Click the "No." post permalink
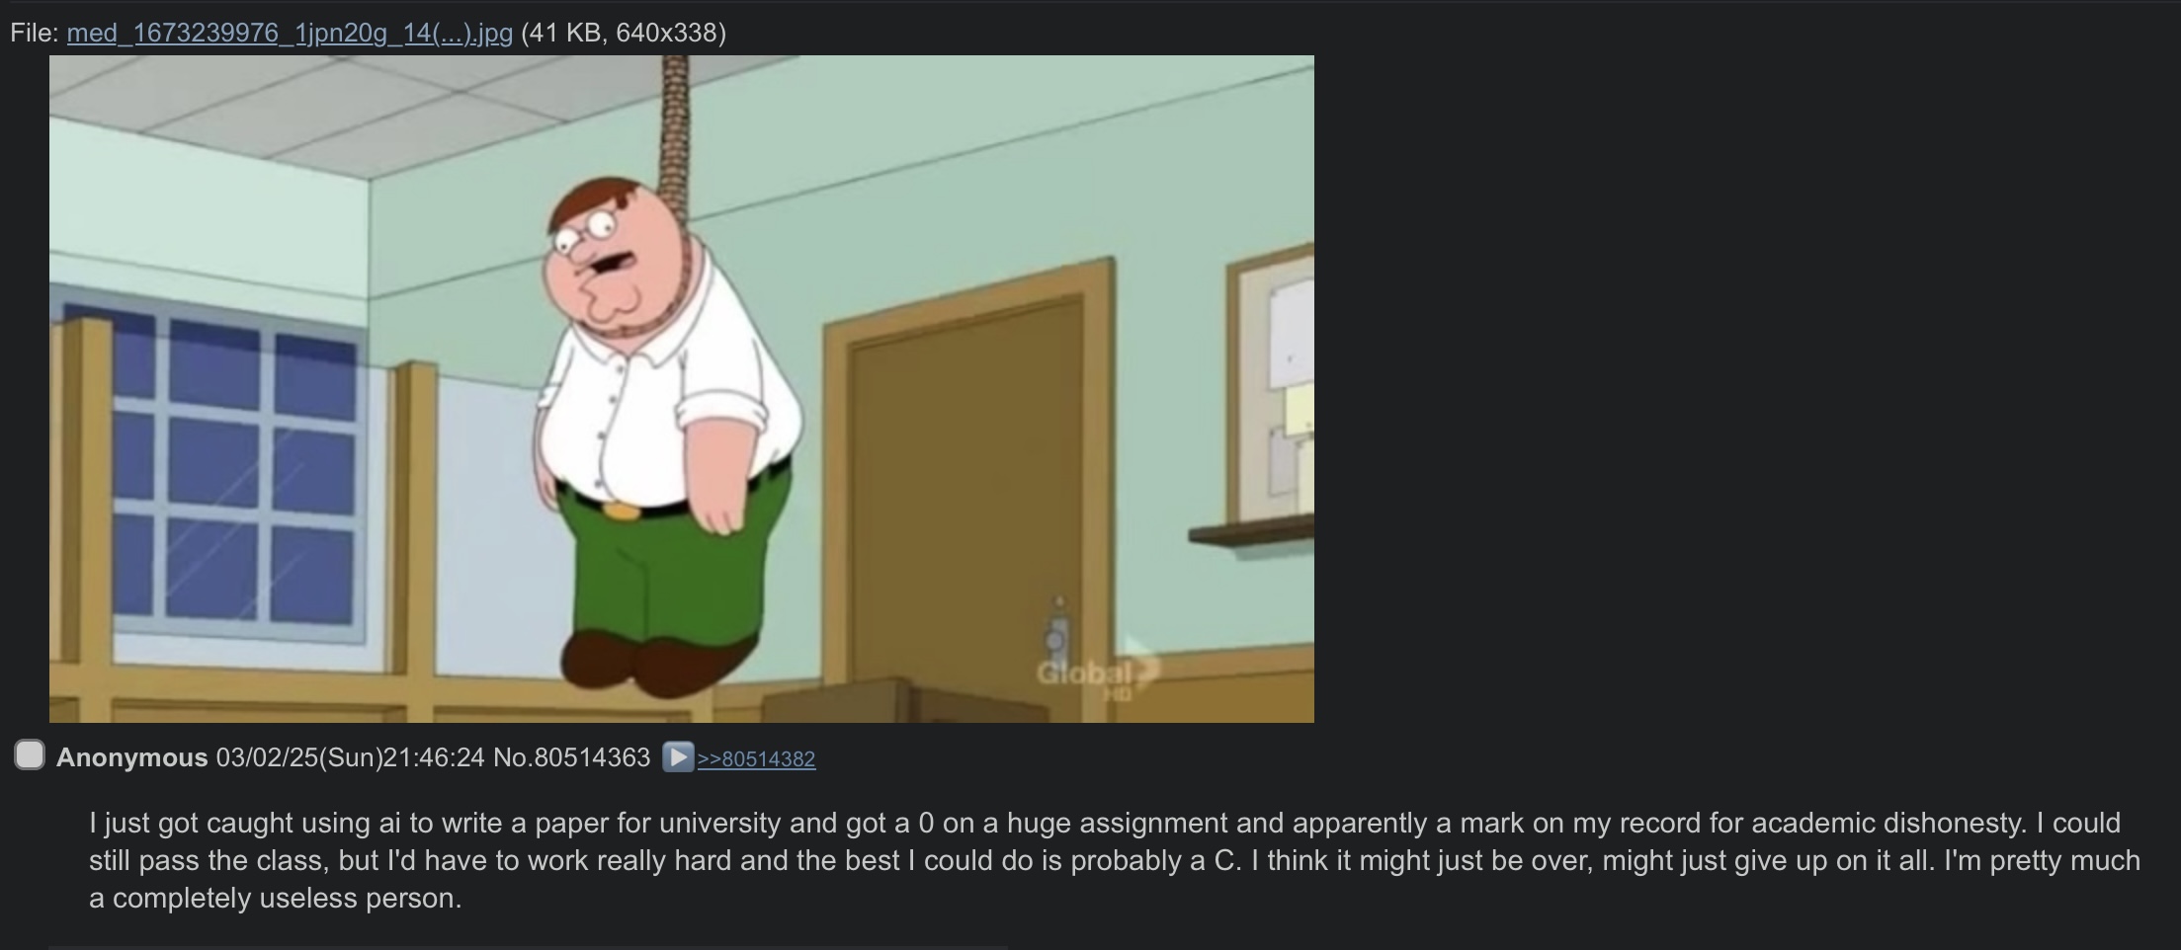Screen dimensions: 2181x950 [512, 757]
